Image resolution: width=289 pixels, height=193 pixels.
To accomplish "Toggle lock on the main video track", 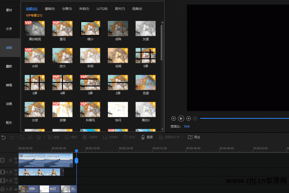I will coord(10,160).
